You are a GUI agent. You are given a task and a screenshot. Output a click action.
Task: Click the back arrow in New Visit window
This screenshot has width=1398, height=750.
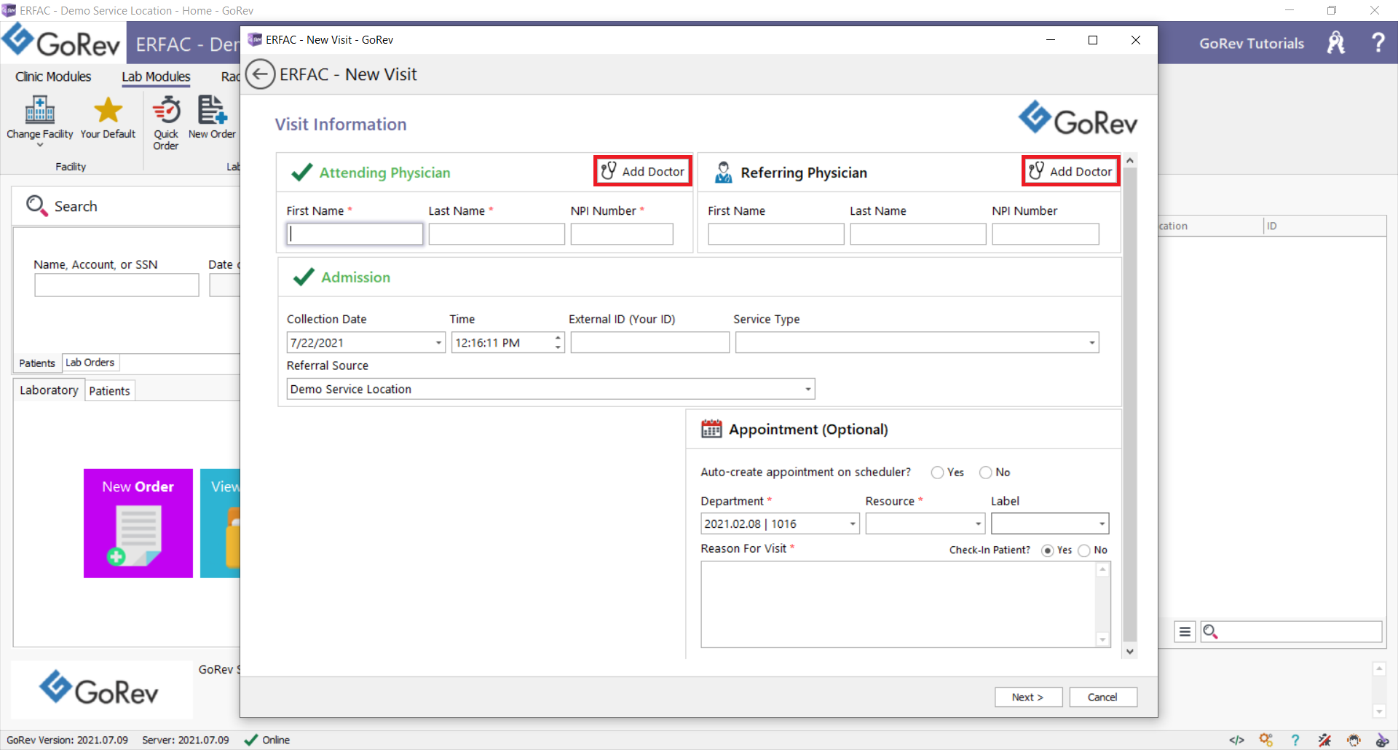[260, 74]
